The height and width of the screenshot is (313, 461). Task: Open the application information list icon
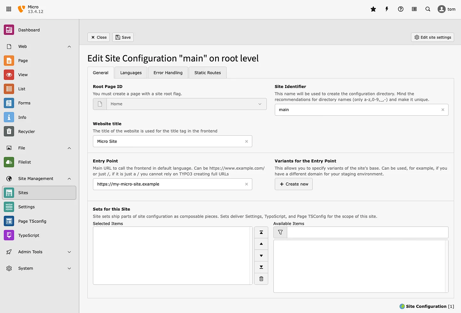click(x=414, y=9)
